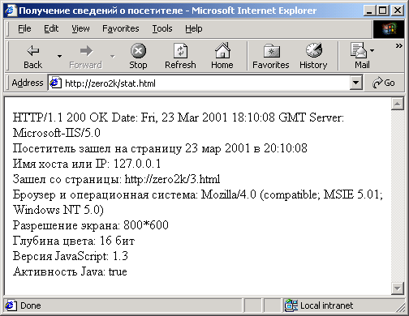
Task: Click the Go button
Action: 384,83
